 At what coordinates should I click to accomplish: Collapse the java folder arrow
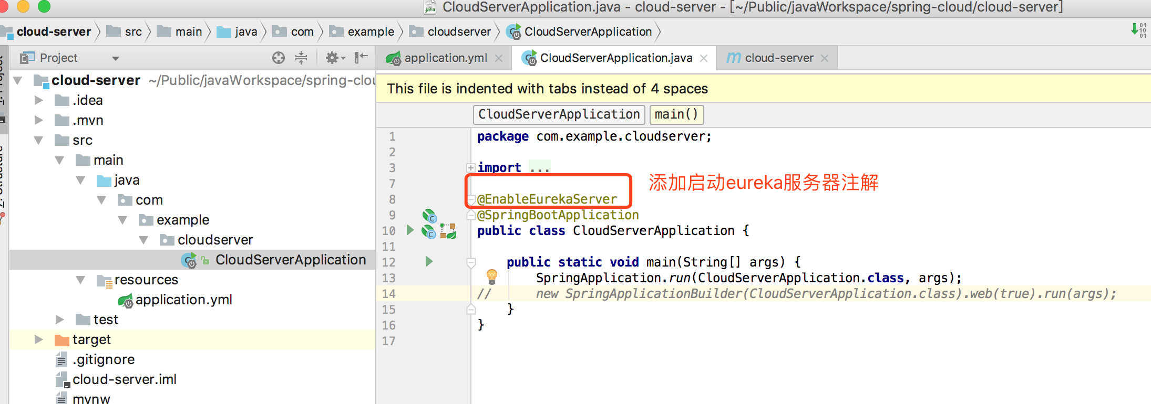(x=80, y=180)
